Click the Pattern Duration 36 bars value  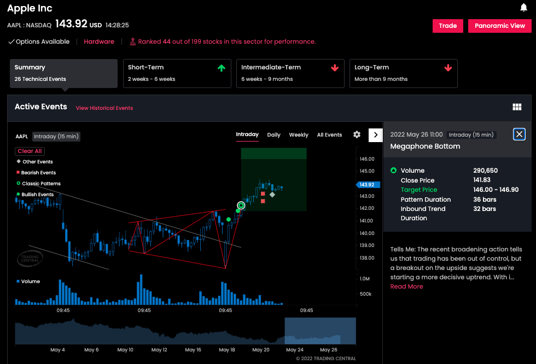coord(485,199)
